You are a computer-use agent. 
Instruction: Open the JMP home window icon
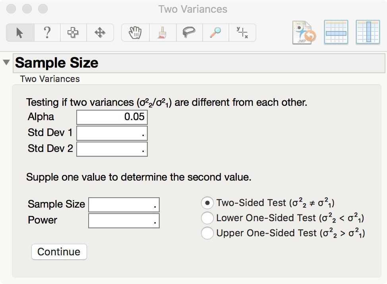coord(304,32)
